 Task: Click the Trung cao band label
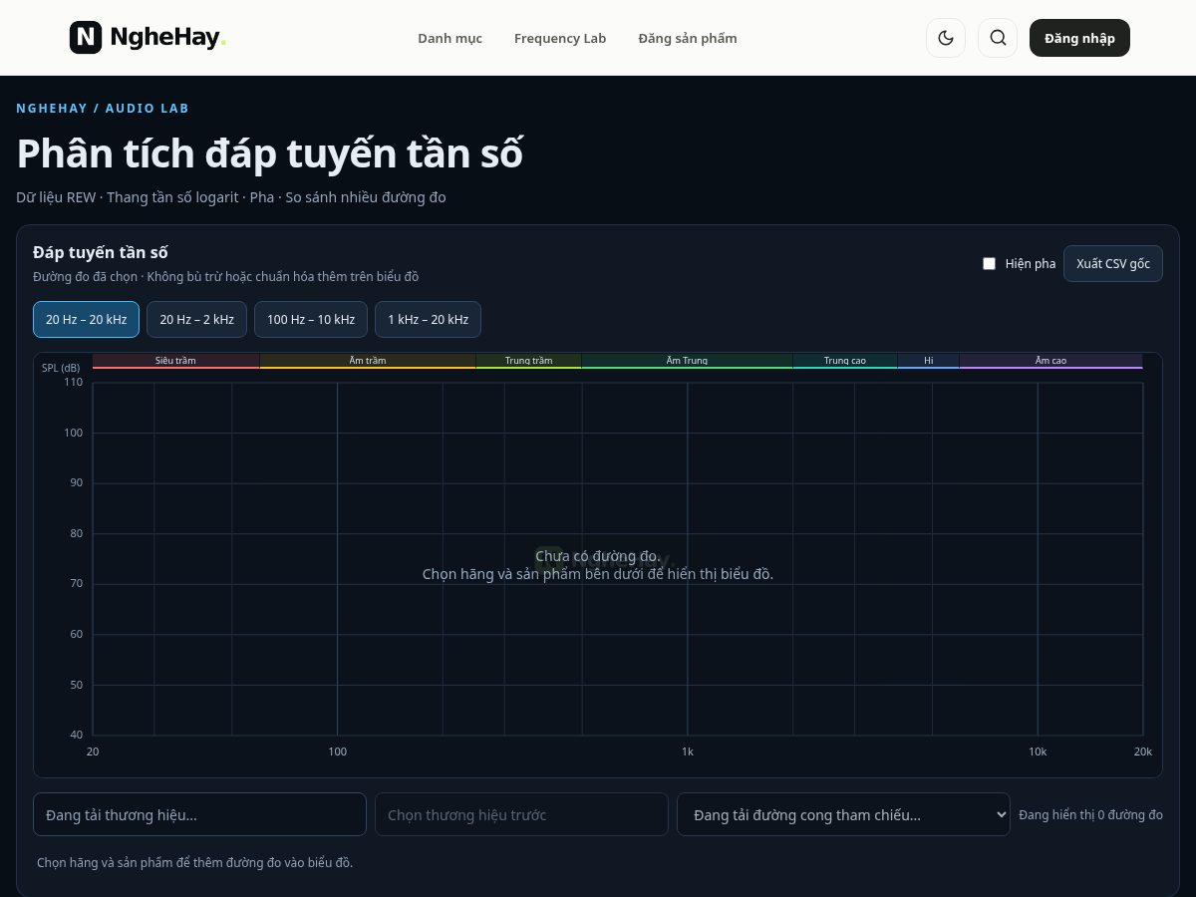click(845, 361)
